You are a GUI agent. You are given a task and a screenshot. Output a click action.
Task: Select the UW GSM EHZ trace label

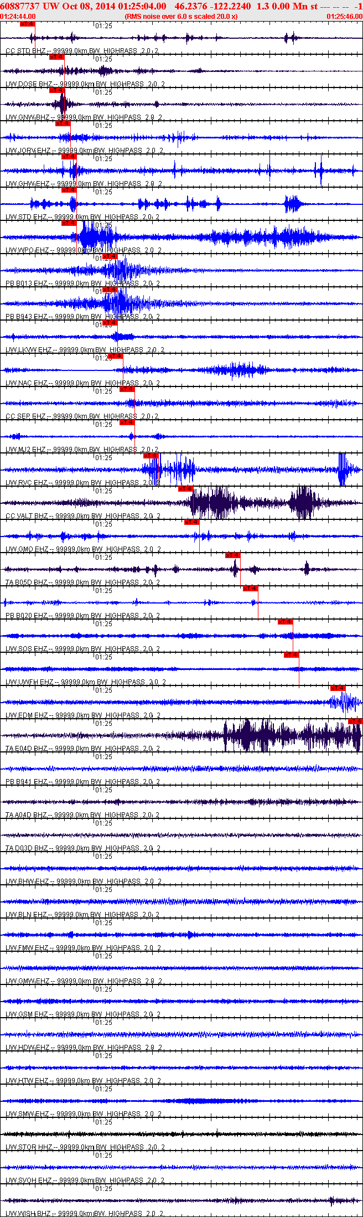83,1014
